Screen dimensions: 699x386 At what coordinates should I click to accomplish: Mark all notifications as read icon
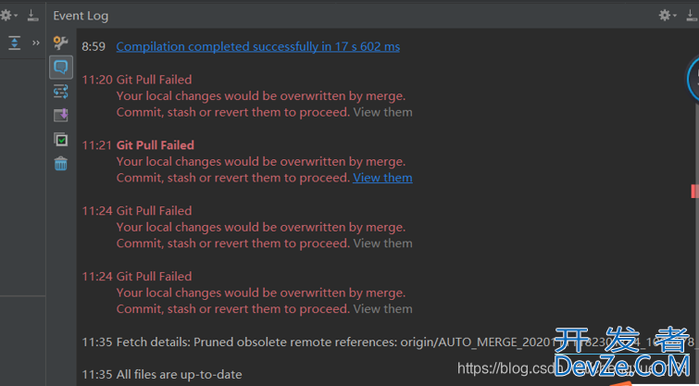point(60,140)
